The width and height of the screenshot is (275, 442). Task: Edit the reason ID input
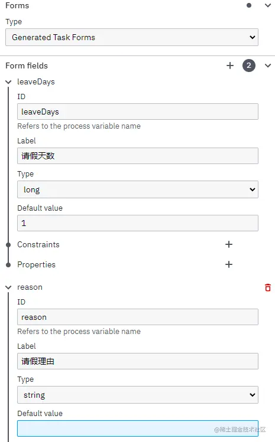click(138, 317)
